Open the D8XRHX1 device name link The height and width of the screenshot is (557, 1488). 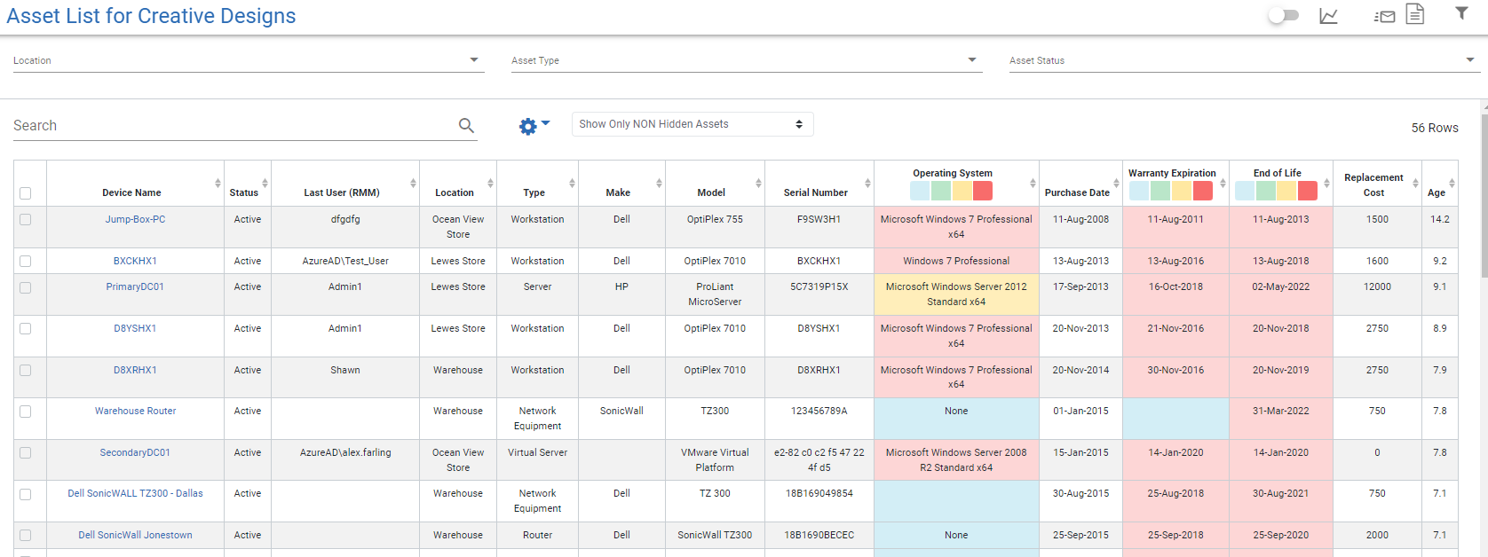135,370
